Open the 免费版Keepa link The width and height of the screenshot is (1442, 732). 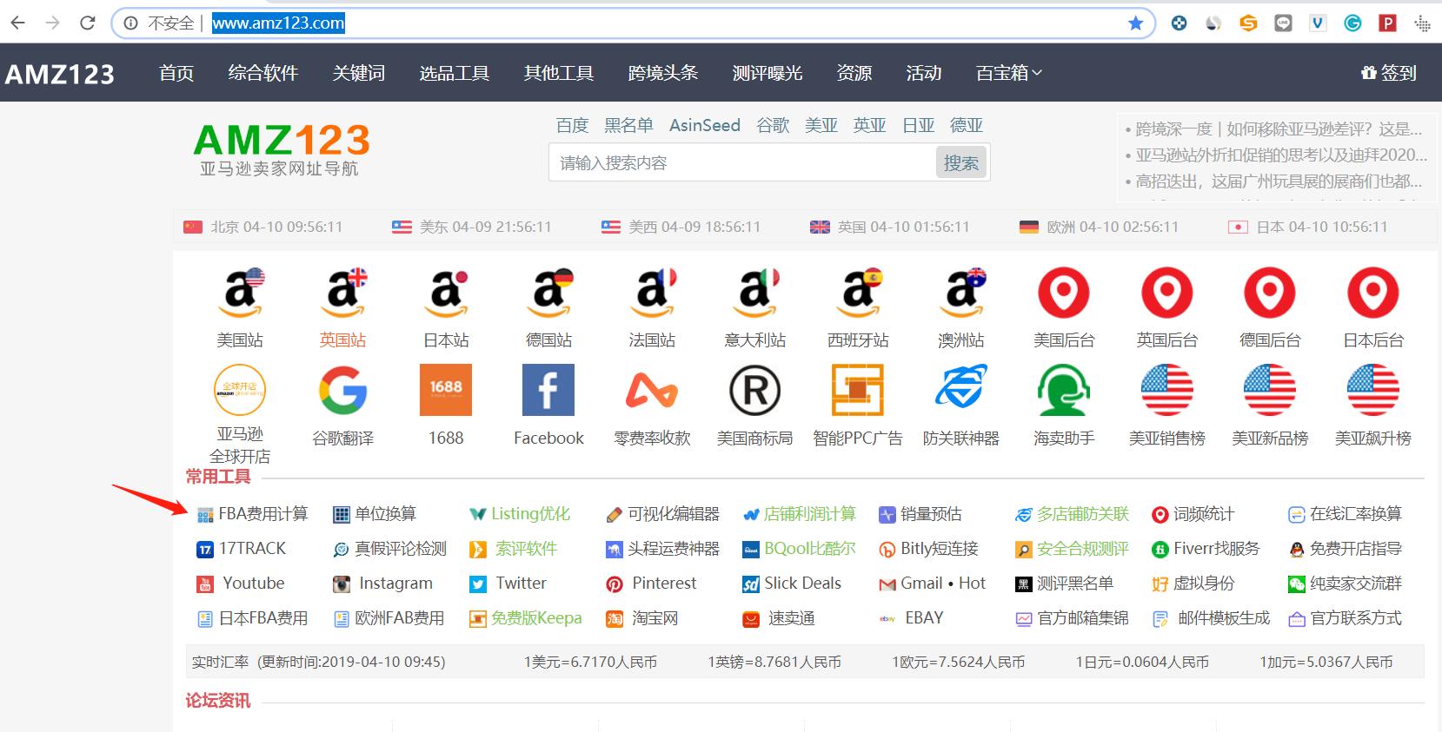[x=526, y=618]
